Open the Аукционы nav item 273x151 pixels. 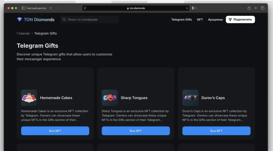point(215,20)
